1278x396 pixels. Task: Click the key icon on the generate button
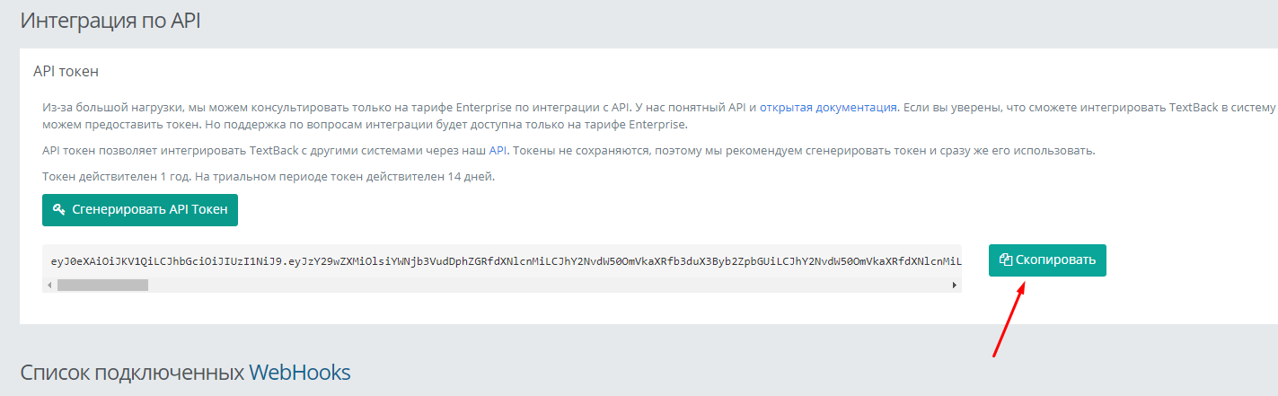(59, 210)
